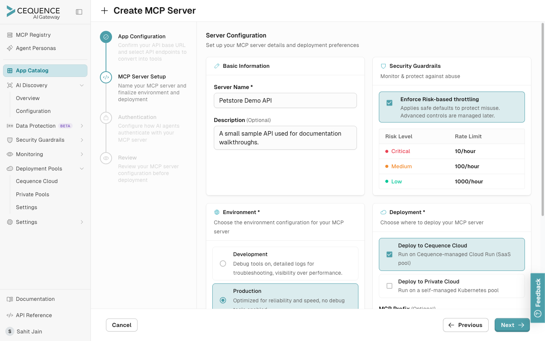The height and width of the screenshot is (341, 545).
Task: Select the Development environment radio button
Action: (223, 263)
